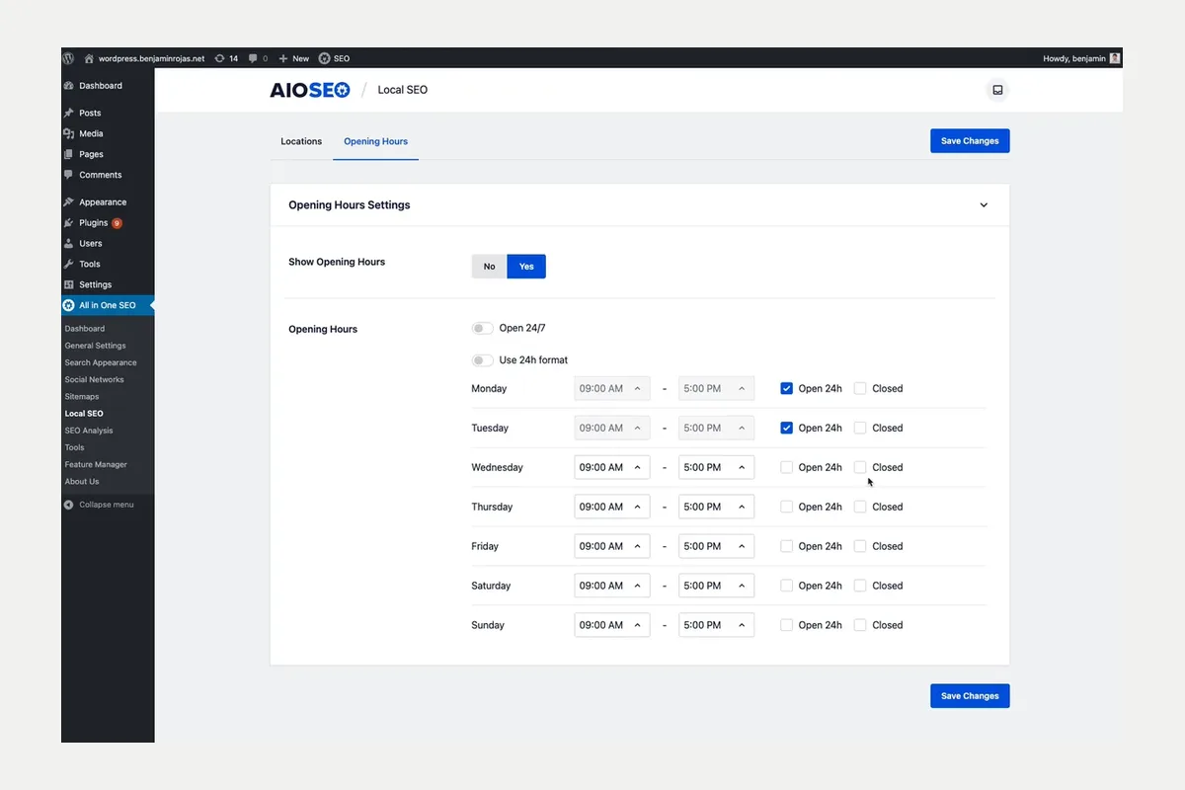Viewport: 1185px width, 790px height.
Task: Check Open 24h for Wednesday
Action: (786, 467)
